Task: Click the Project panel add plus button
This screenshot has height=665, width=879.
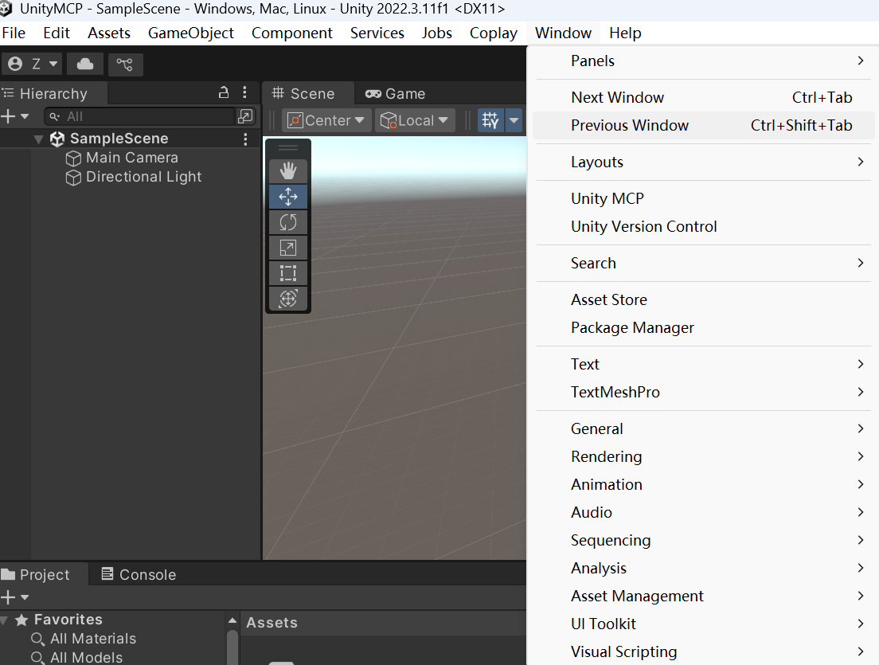Action: (9, 598)
